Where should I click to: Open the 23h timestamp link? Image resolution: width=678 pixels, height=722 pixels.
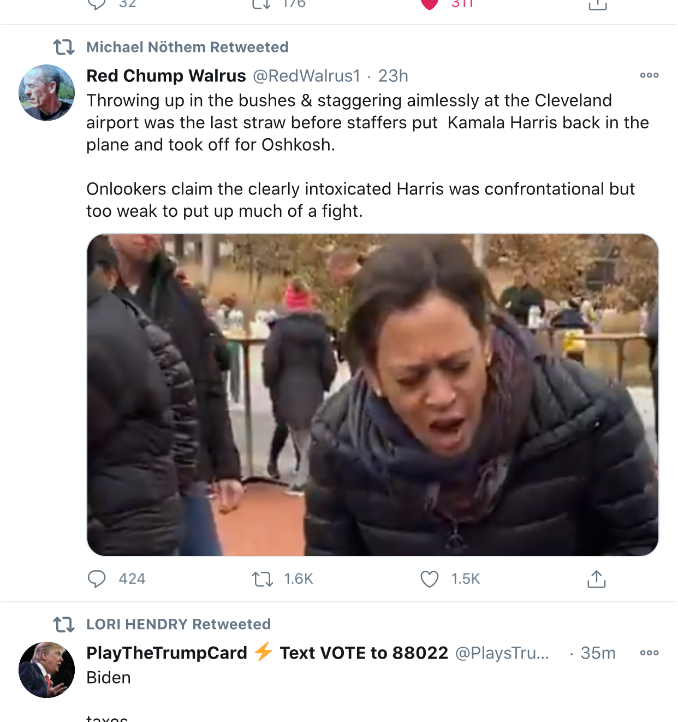click(393, 75)
